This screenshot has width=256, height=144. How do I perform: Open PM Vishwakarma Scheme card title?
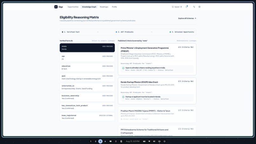[x=145, y=131]
